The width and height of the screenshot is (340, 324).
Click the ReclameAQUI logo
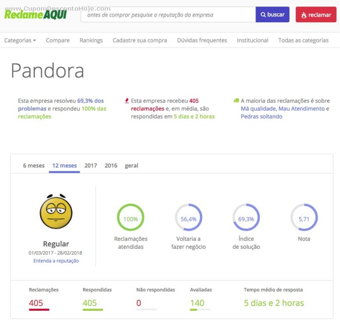click(36, 14)
